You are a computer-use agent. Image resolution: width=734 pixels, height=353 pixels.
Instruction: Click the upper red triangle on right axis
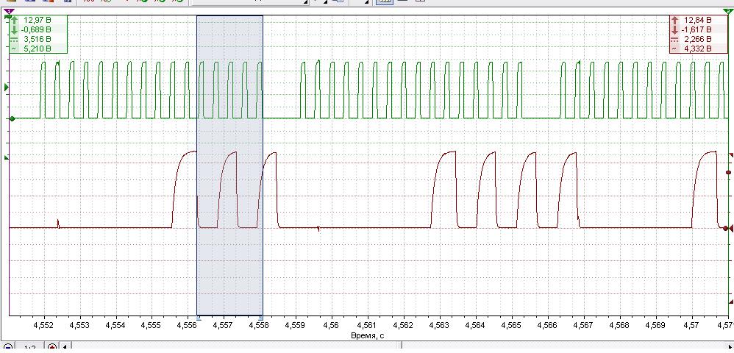tap(732, 154)
